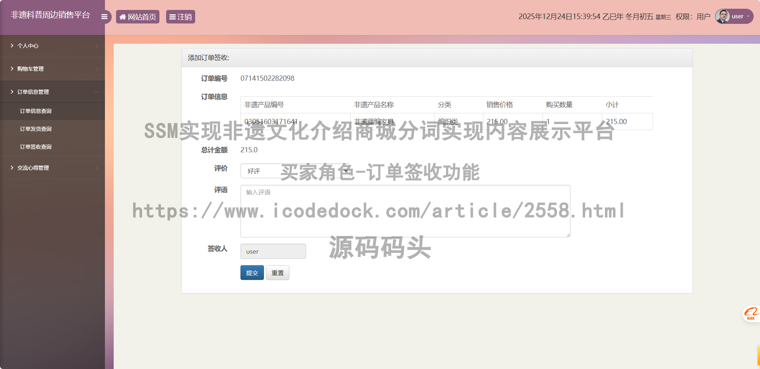This screenshot has height=369, width=760.
Task: Open 订单签收查询 submenu item
Action: pyautogui.click(x=36, y=147)
